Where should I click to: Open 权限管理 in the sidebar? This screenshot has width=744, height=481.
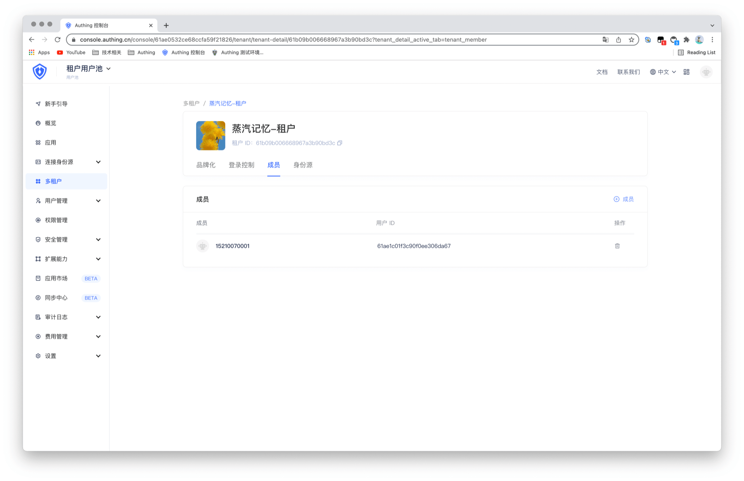pos(56,220)
